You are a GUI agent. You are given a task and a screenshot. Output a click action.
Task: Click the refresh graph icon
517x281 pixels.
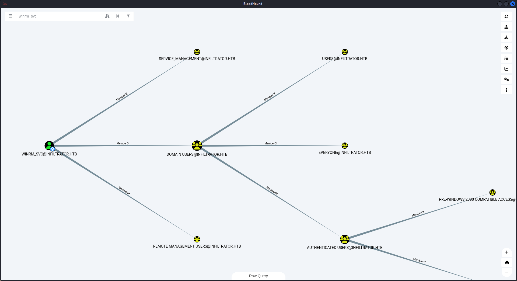(506, 16)
